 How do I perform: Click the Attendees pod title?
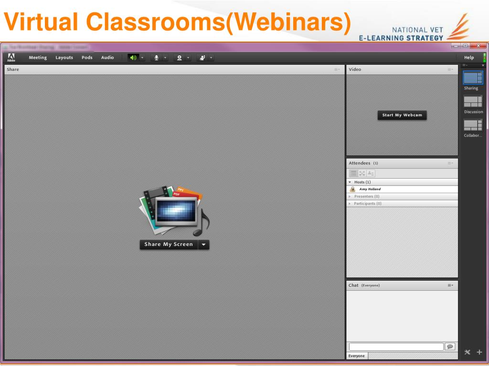click(360, 163)
